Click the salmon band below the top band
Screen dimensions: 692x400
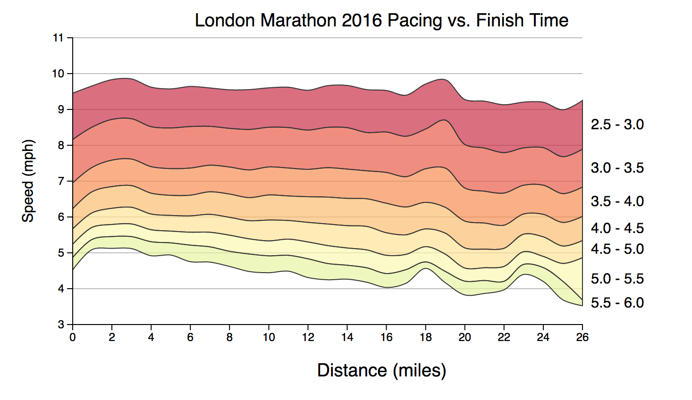click(283, 146)
